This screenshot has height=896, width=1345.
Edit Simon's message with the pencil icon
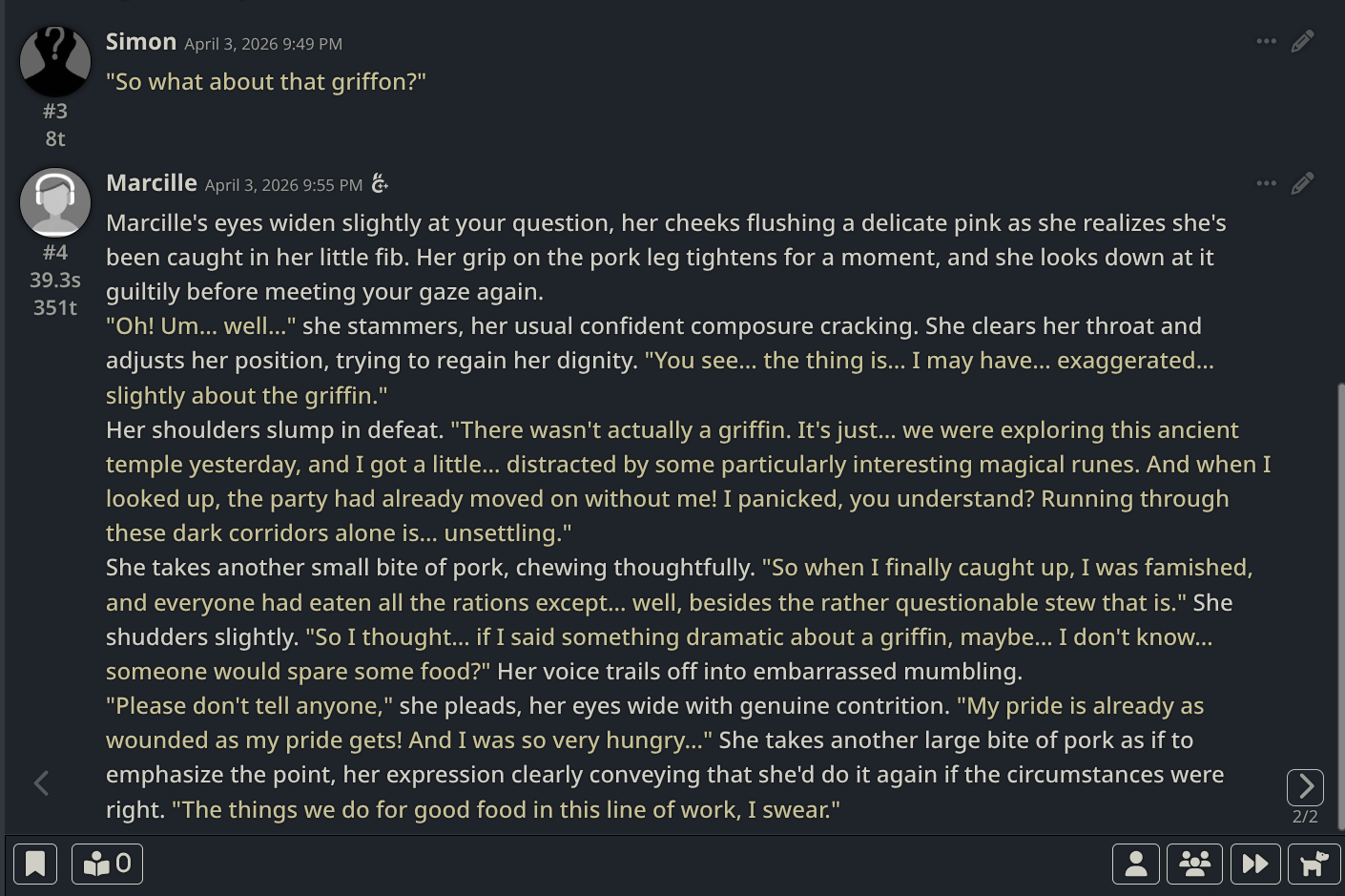click(x=1302, y=41)
